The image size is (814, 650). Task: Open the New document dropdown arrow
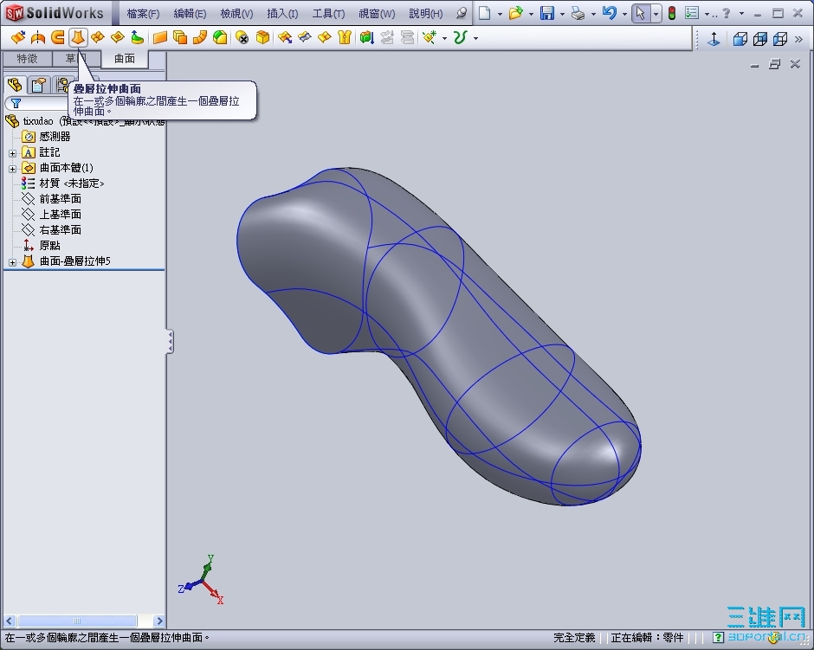pyautogui.click(x=500, y=14)
